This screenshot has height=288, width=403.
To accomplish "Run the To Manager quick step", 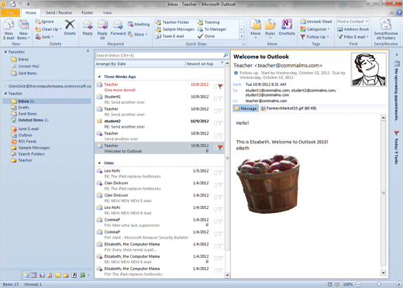I will click(x=212, y=29).
